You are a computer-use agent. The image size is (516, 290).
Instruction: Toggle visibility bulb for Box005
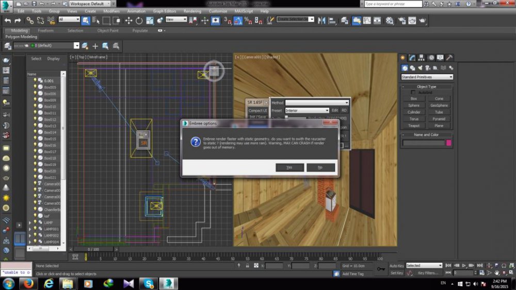tap(35, 87)
